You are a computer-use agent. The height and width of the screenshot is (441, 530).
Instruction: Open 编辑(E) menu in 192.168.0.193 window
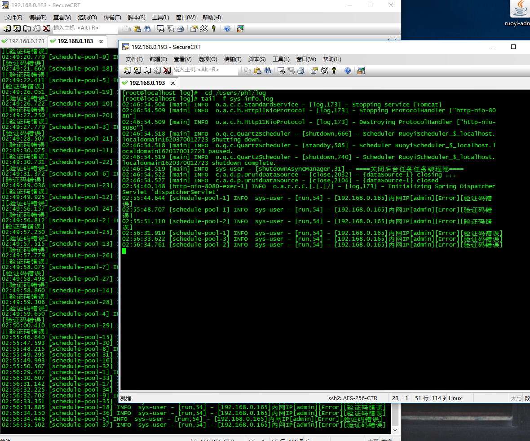click(158, 59)
